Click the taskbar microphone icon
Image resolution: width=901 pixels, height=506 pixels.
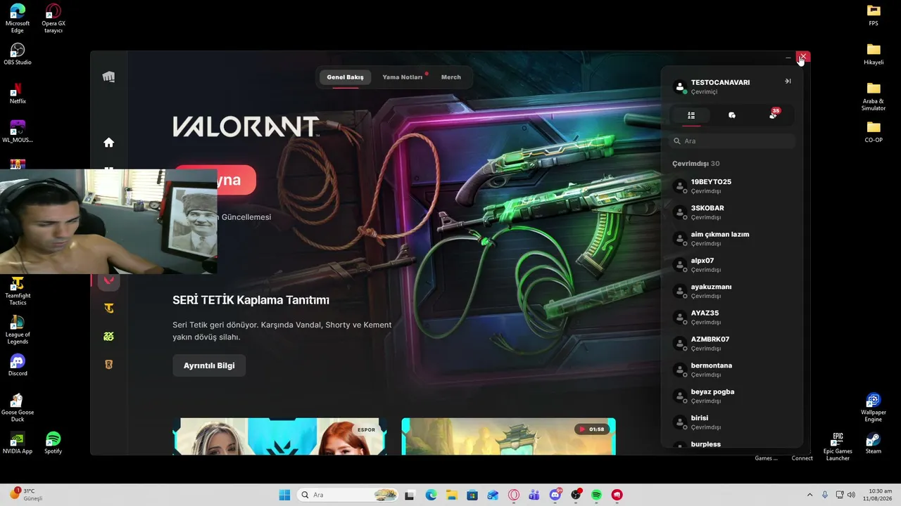pos(824,495)
